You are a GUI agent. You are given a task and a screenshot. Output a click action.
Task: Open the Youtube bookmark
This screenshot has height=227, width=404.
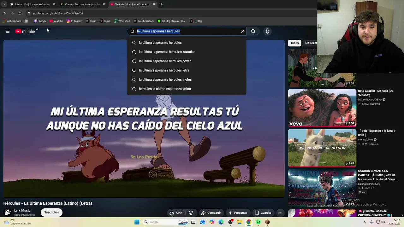56,21
